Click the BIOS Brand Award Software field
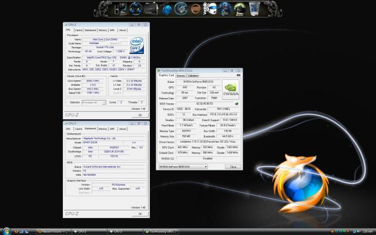This screenshot has width=376, height=235. point(114,167)
